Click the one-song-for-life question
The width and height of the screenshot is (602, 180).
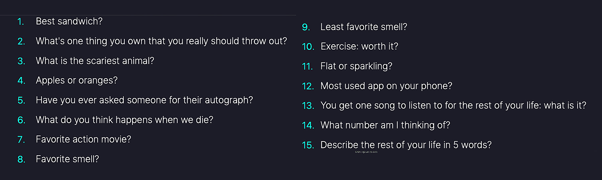tap(453, 105)
